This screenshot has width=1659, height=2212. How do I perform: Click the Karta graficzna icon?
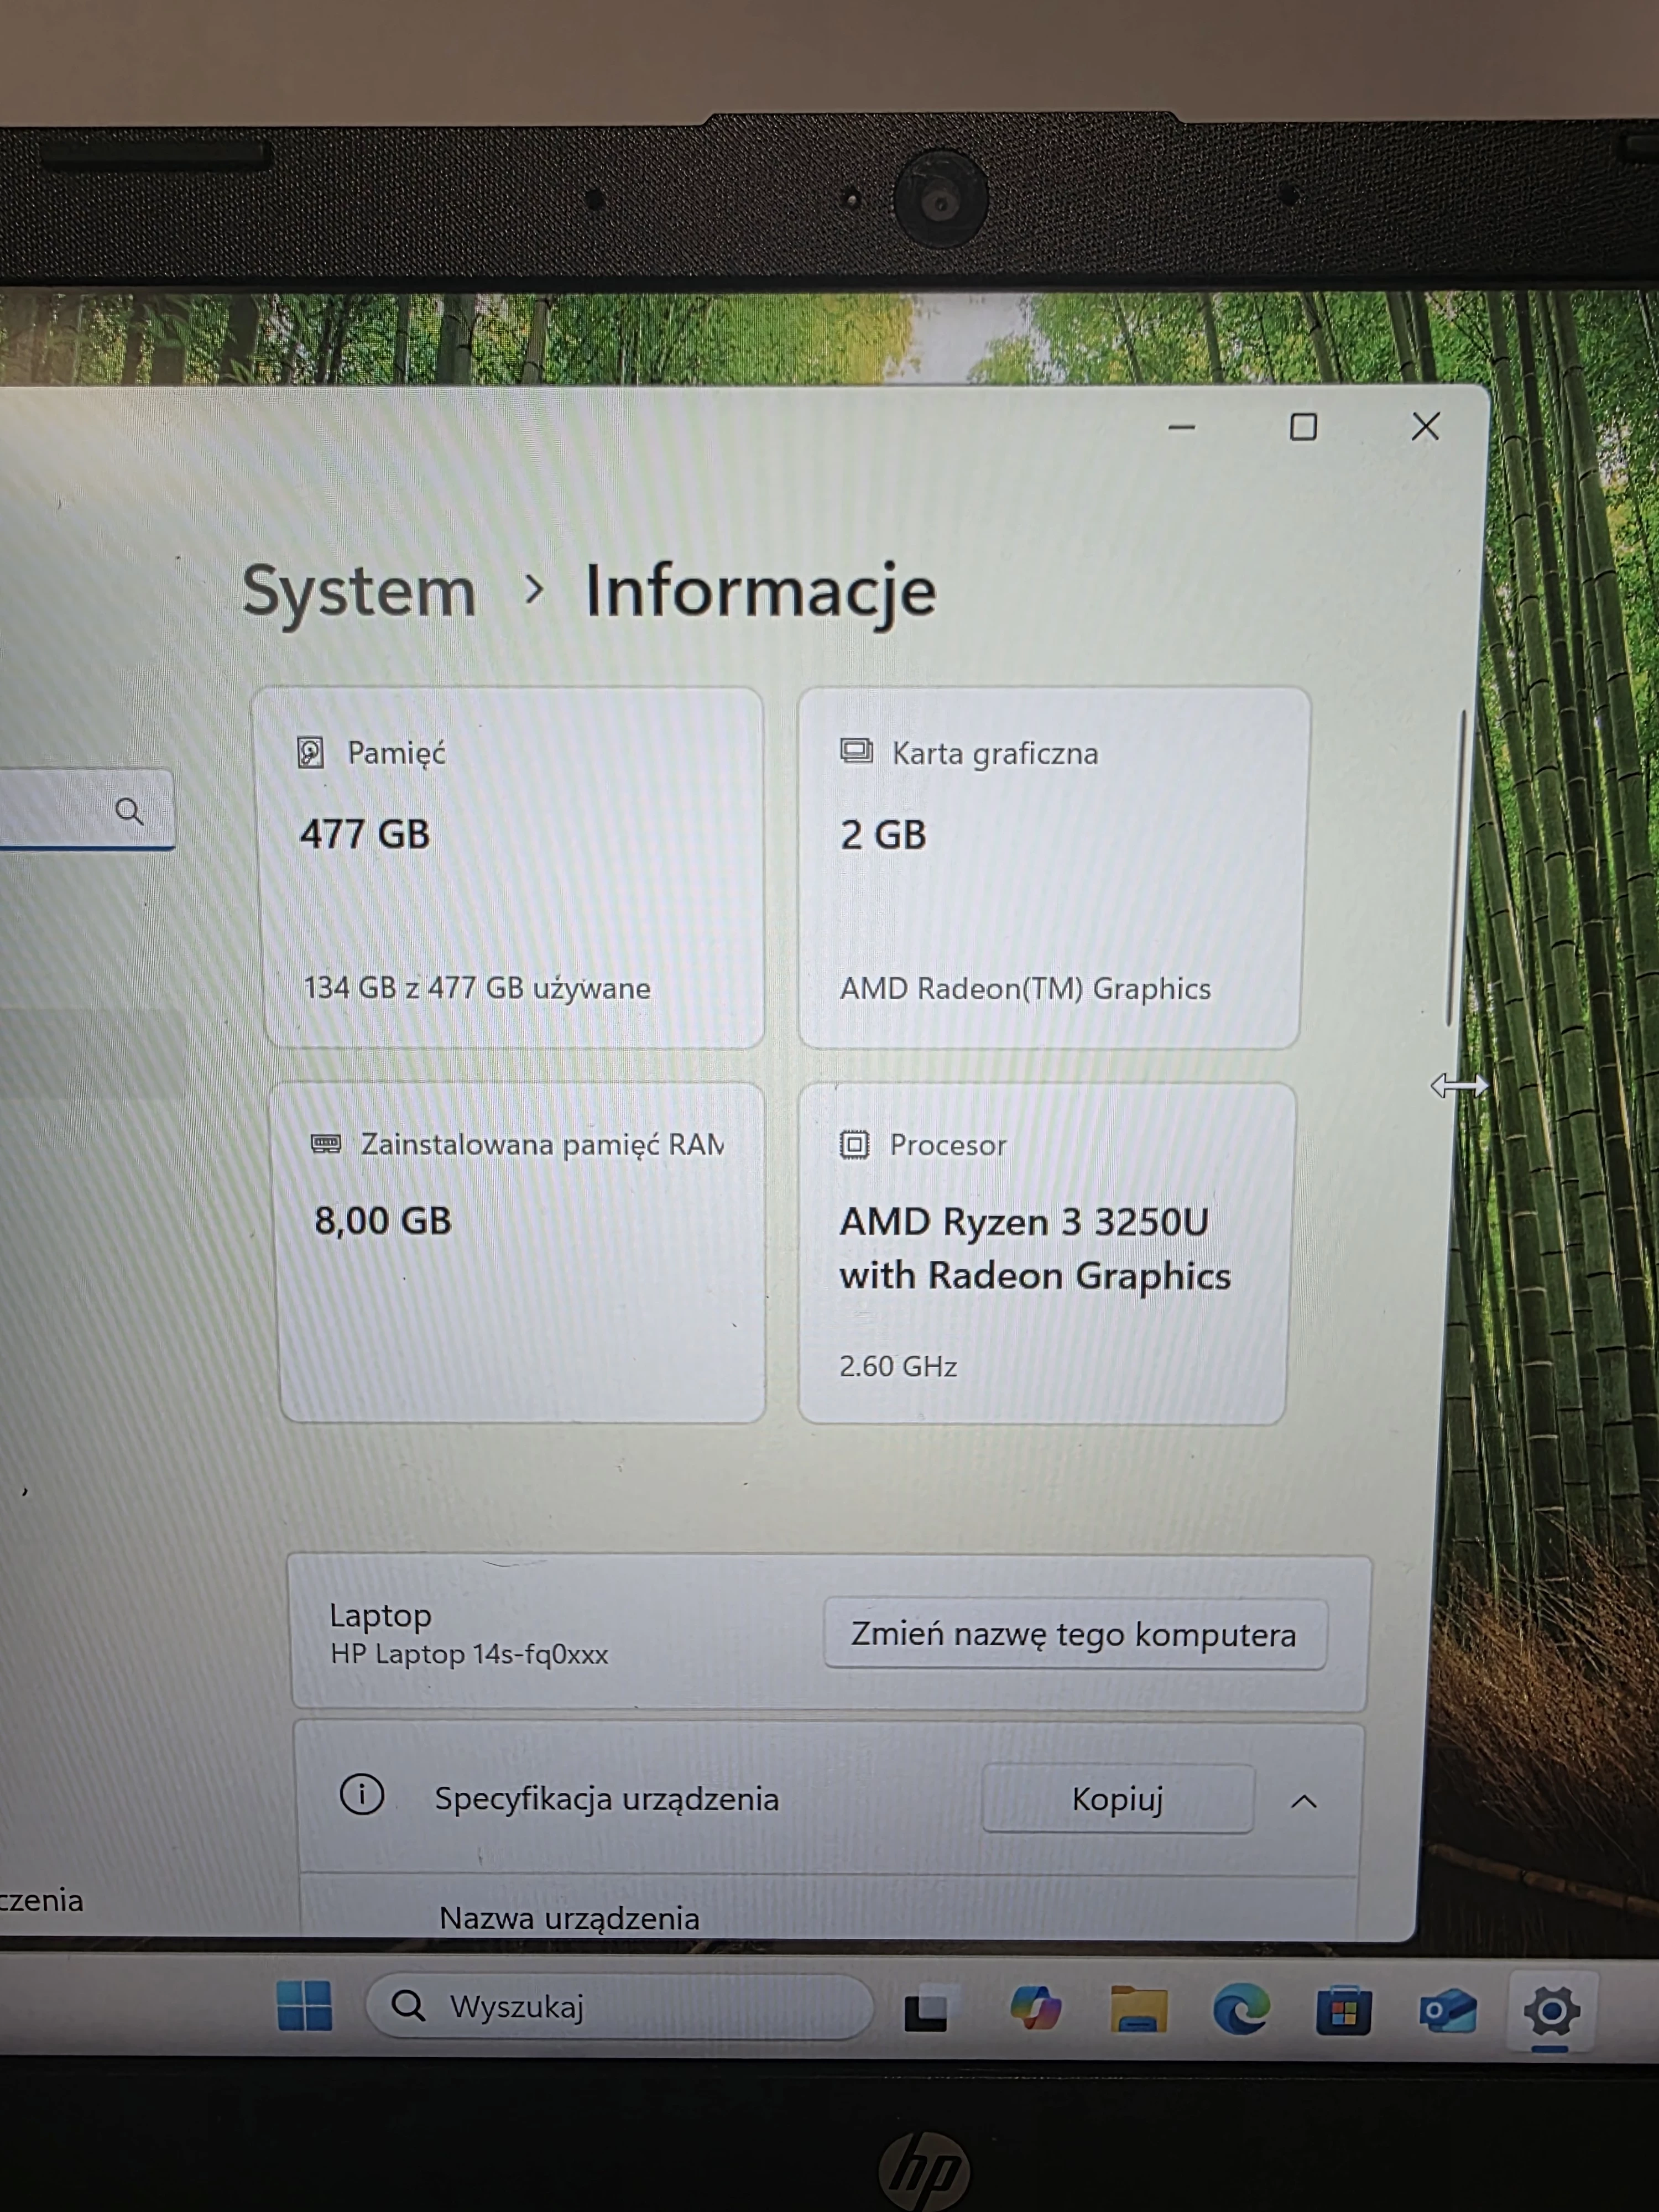pos(856,751)
